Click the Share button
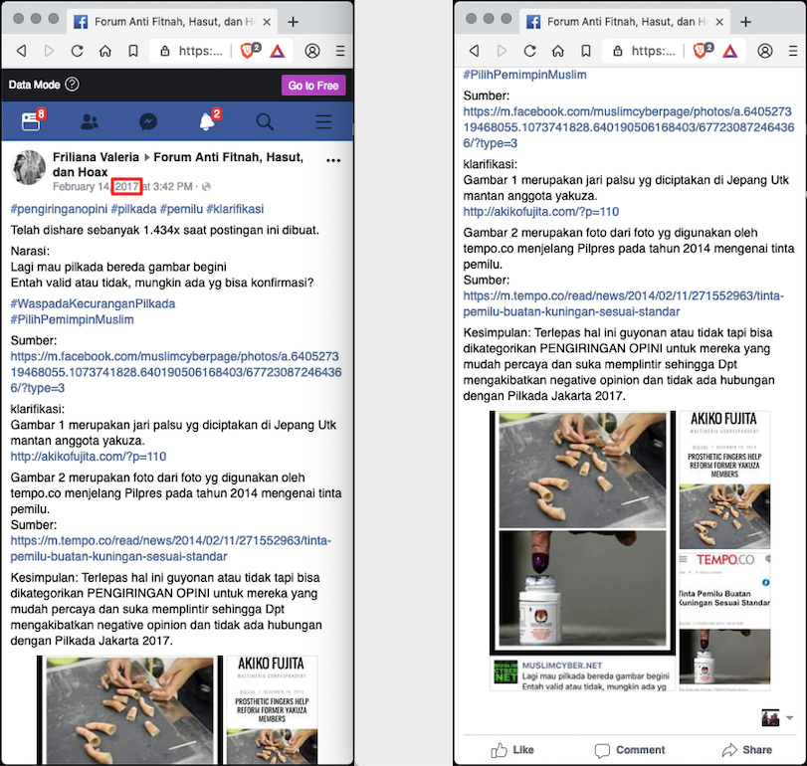 (746, 750)
